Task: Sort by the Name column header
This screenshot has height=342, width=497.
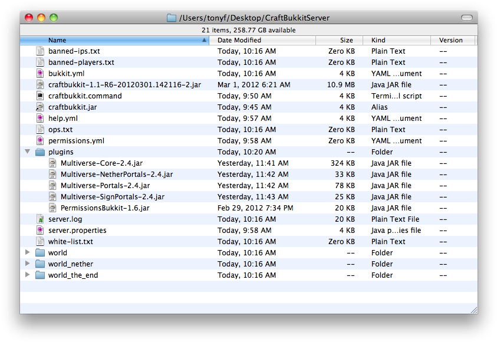Action: (114, 40)
